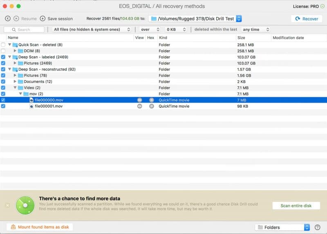Image resolution: width=327 pixels, height=234 pixels.
Task: Collapse the mov (2) folder
Action: click(20, 94)
